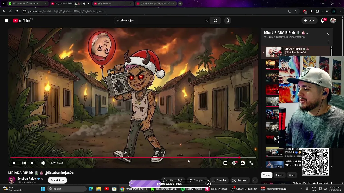The height and width of the screenshot is (193, 344).
Task: Open the Windows Start menu
Action: tap(43, 189)
